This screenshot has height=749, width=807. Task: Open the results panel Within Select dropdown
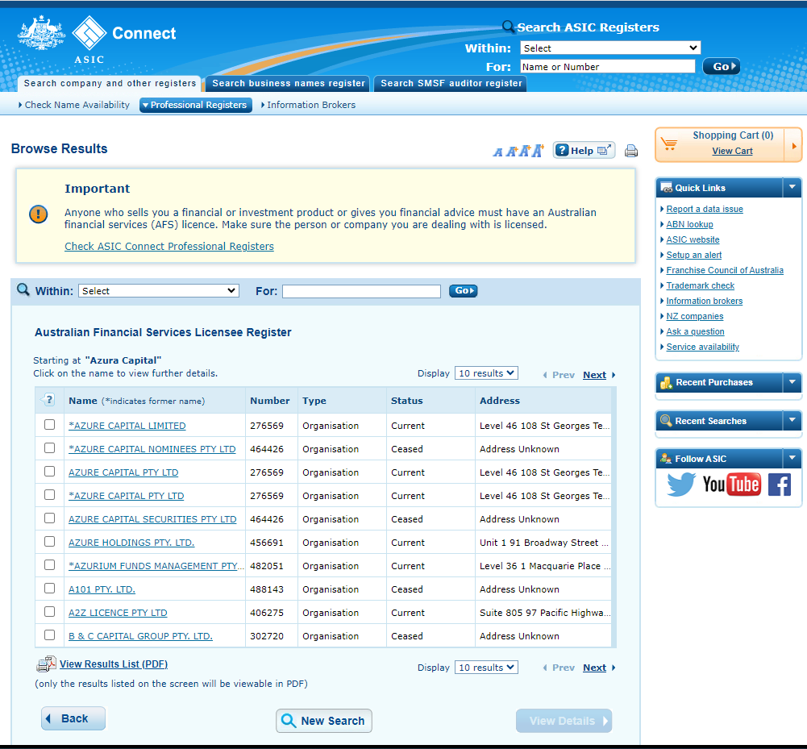click(159, 291)
